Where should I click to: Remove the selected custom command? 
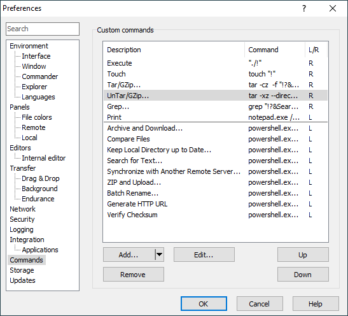click(134, 275)
